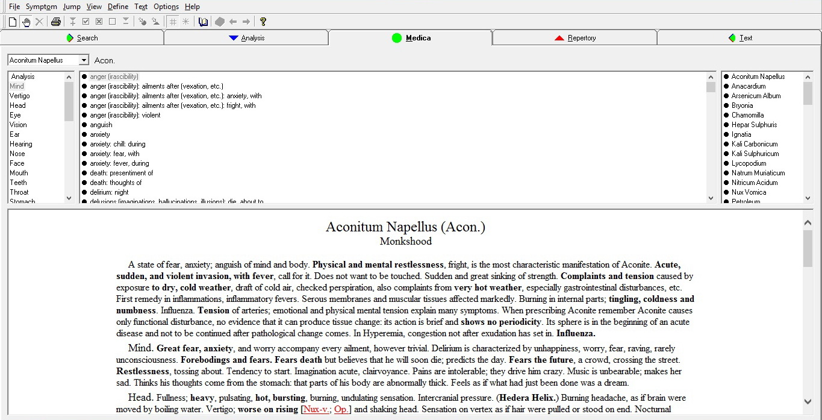Select Arsenicum Album in remedy list

[756, 96]
